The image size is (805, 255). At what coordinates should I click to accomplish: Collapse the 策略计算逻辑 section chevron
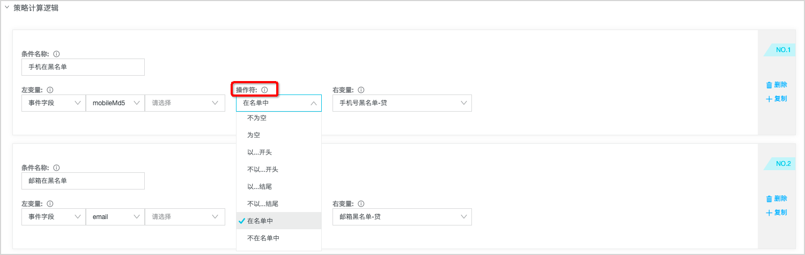coord(7,8)
